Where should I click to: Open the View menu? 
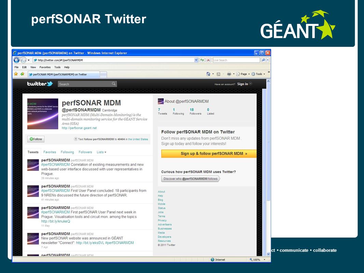[33, 67]
